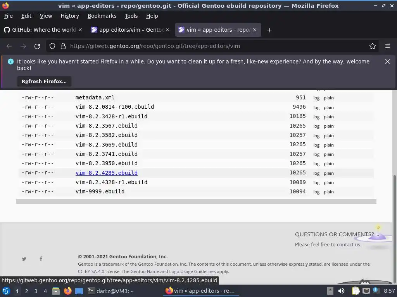Open clipboard manager tray icon
This screenshot has width=397, height=297.
click(356, 291)
